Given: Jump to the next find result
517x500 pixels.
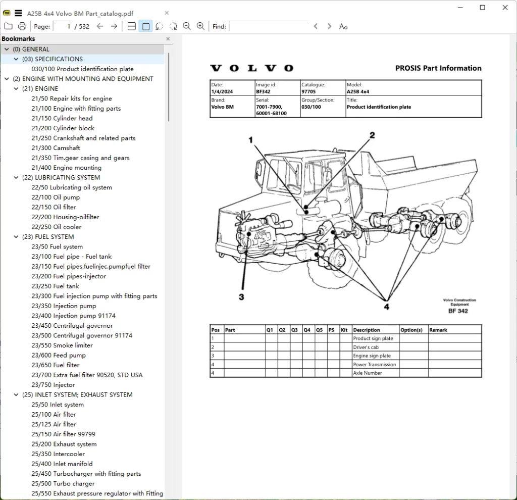Looking at the screenshot, I should [x=330, y=26].
